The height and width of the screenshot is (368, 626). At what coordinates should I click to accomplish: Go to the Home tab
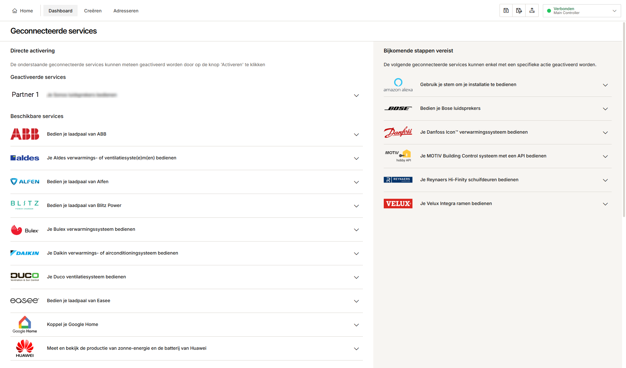coord(22,11)
